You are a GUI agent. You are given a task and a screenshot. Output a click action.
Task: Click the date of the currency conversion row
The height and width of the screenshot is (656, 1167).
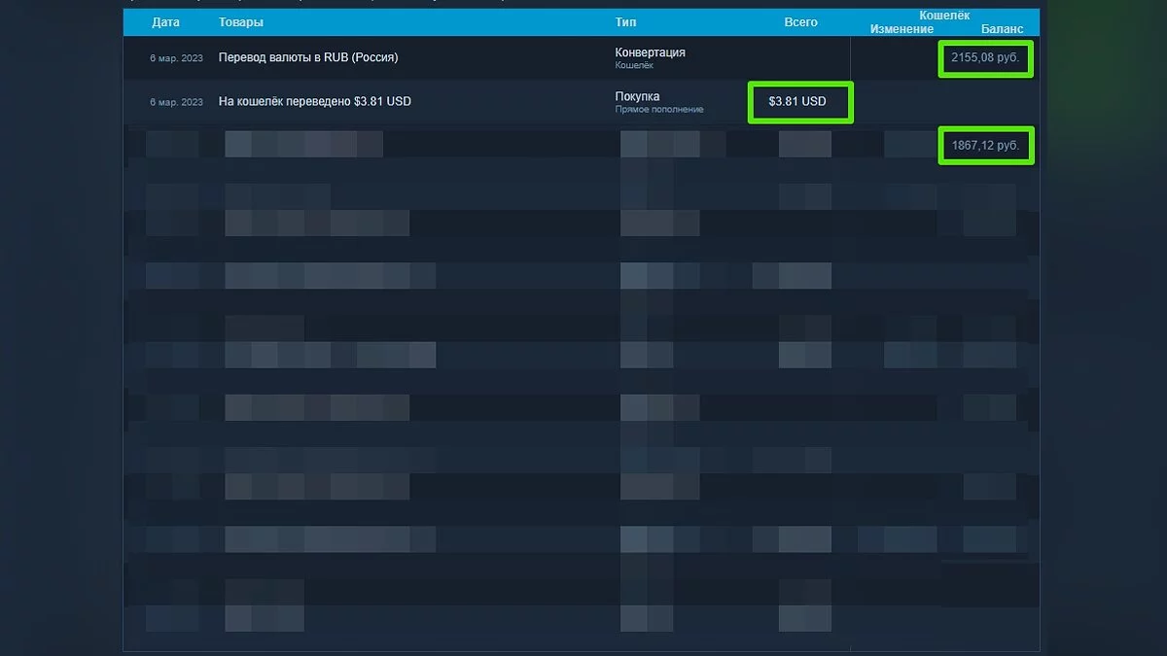(x=176, y=58)
